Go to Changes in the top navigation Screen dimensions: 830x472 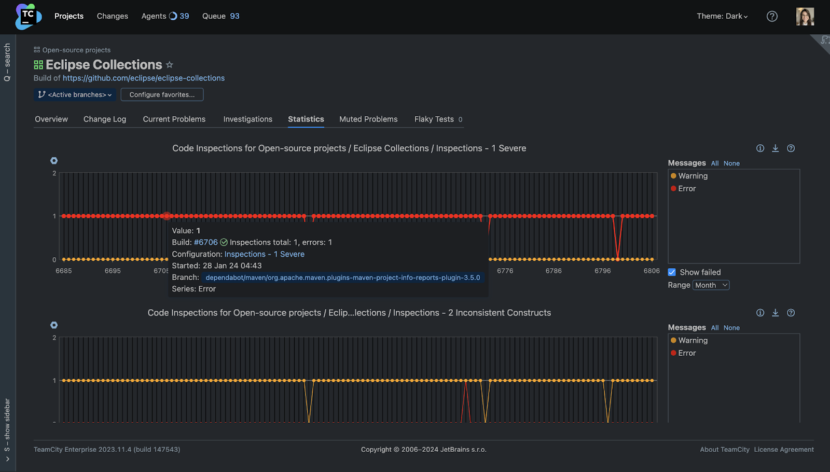coord(113,16)
